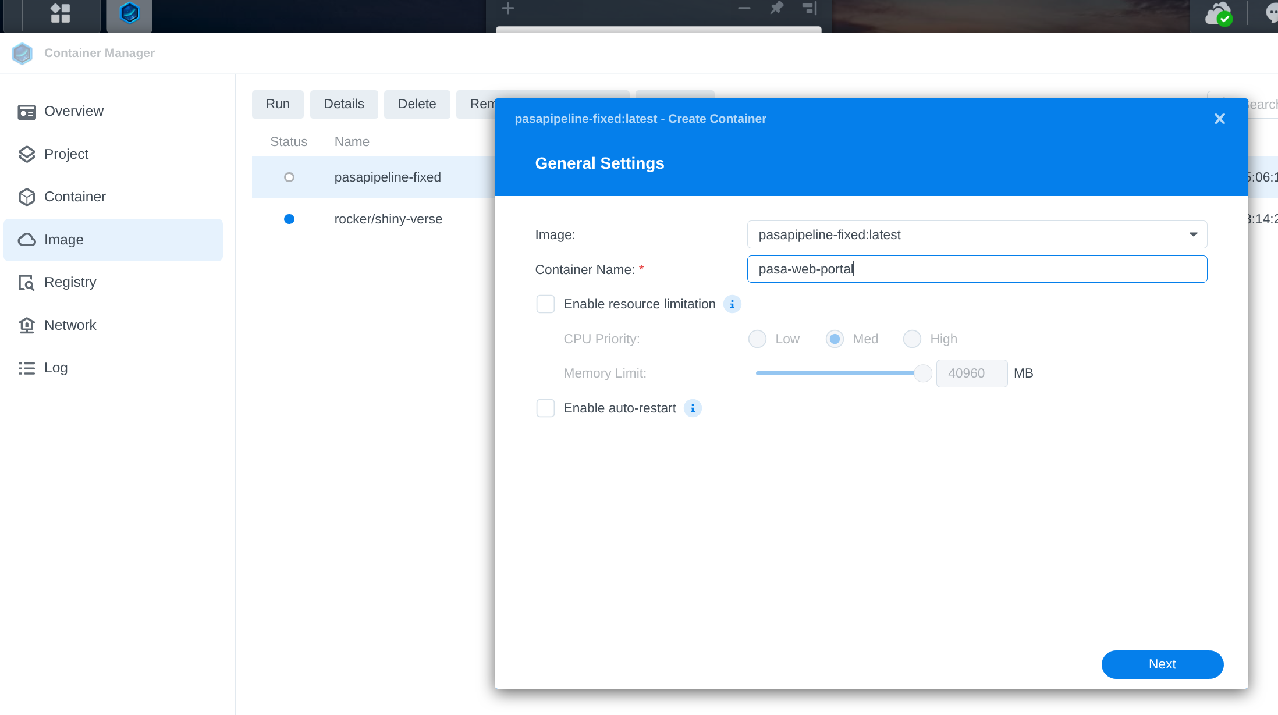Click info icon beside resource limitation
The width and height of the screenshot is (1278, 715).
pyautogui.click(x=732, y=304)
